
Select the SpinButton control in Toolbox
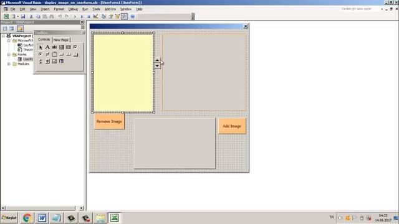[47, 61]
